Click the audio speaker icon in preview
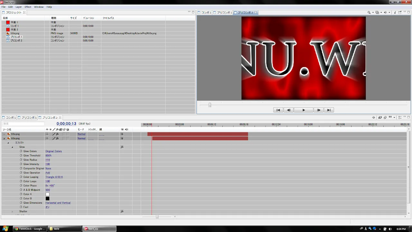Screen dimensions: 412x232 pos(385,13)
